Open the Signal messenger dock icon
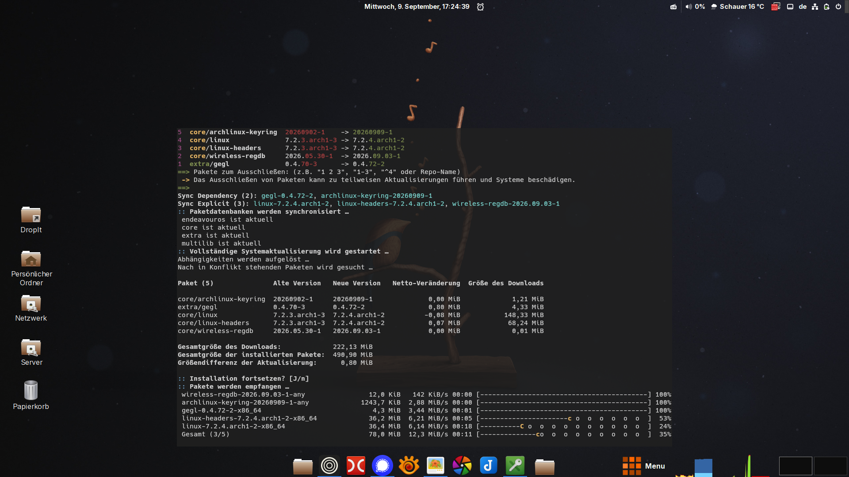Viewport: 849px width, 477px height. (382, 466)
